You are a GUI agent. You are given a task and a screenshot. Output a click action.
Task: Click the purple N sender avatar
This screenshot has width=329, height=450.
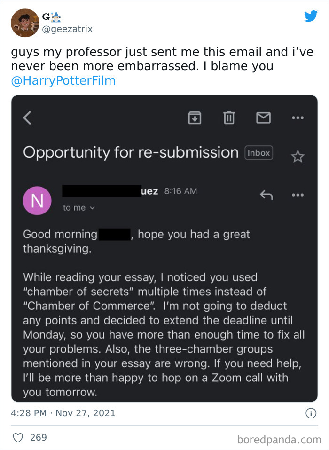(37, 201)
